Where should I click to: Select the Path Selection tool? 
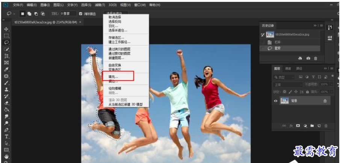pyautogui.click(x=6, y=143)
